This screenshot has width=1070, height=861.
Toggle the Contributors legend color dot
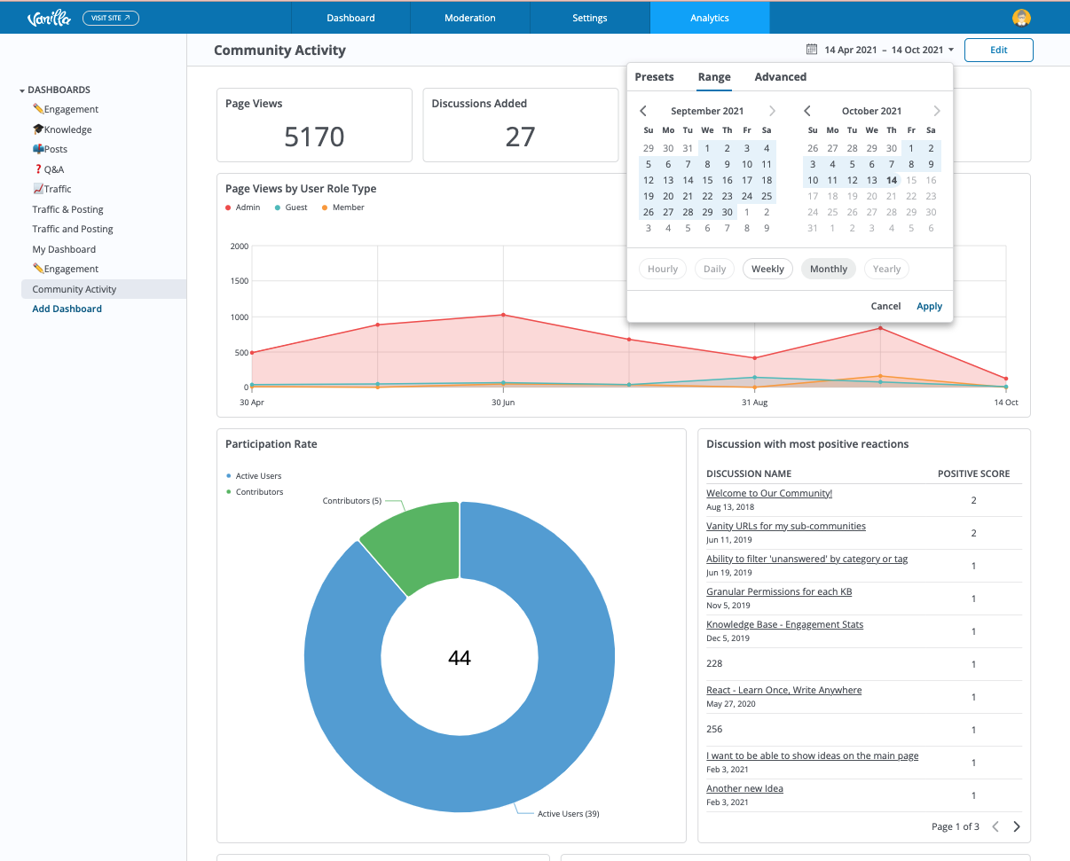pos(229,491)
